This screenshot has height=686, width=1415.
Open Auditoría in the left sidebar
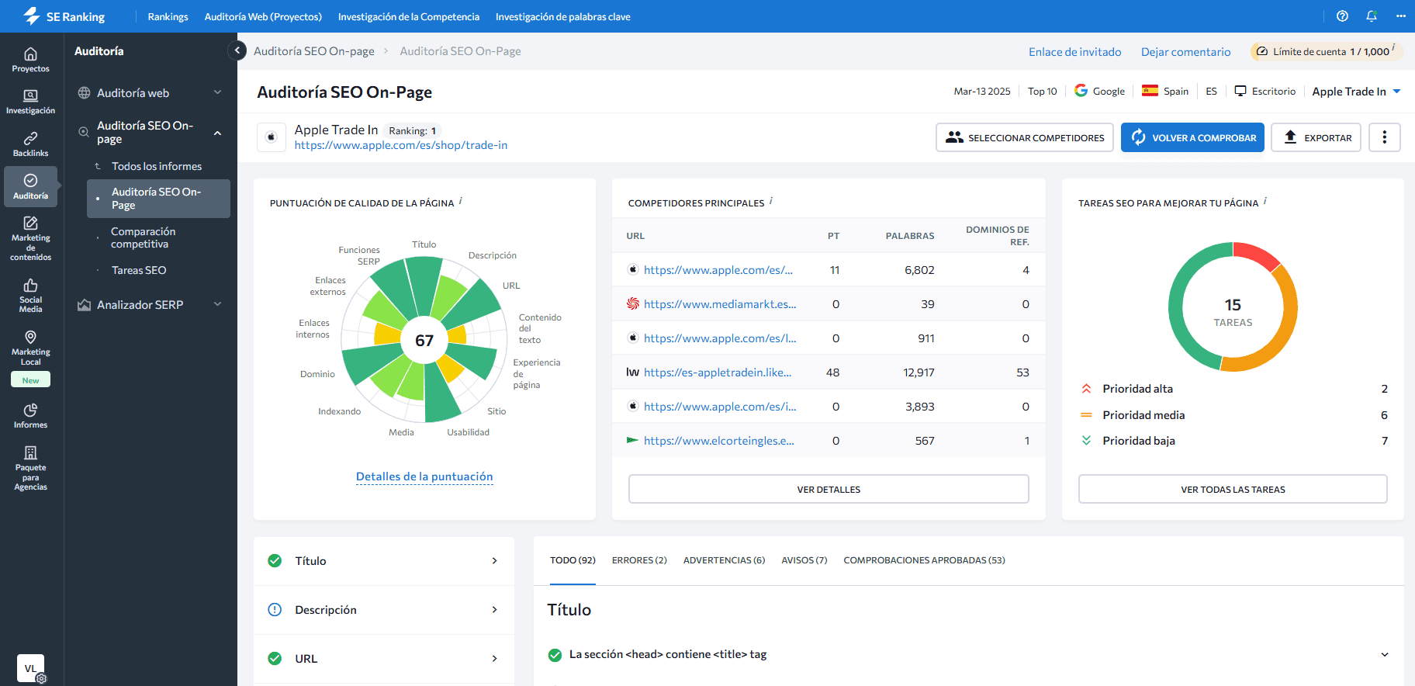tap(30, 186)
